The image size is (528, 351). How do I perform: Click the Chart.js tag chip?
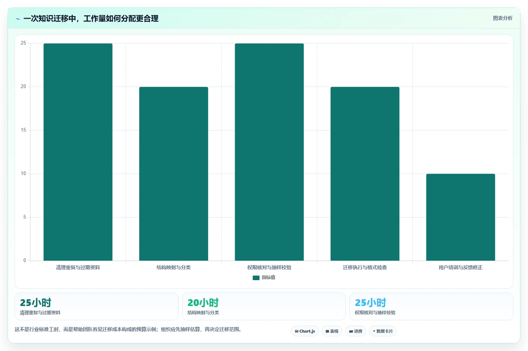pos(305,331)
